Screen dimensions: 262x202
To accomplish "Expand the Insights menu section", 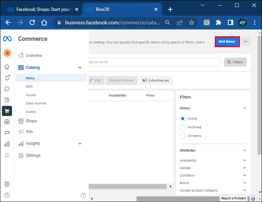I will point(80,144).
